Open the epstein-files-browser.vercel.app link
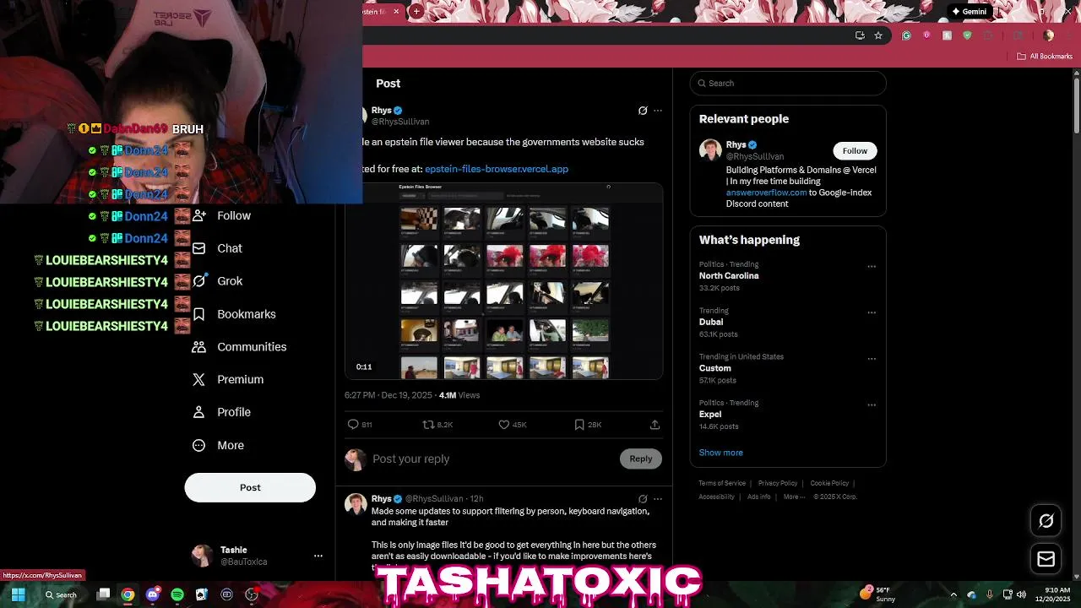Image resolution: width=1081 pixels, height=608 pixels. pos(497,169)
